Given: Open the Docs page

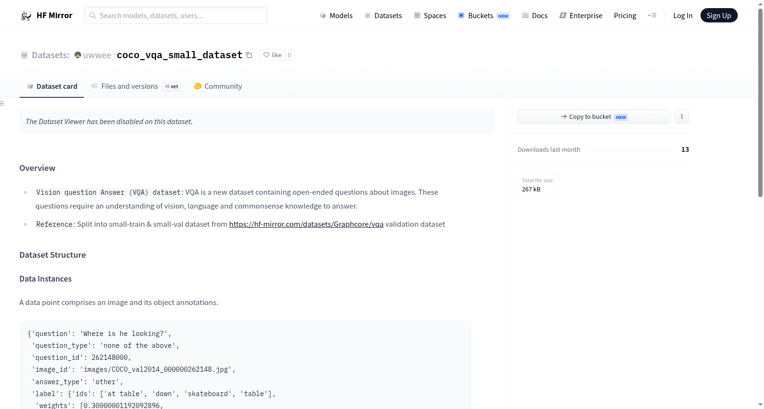Looking at the screenshot, I should click(535, 15).
